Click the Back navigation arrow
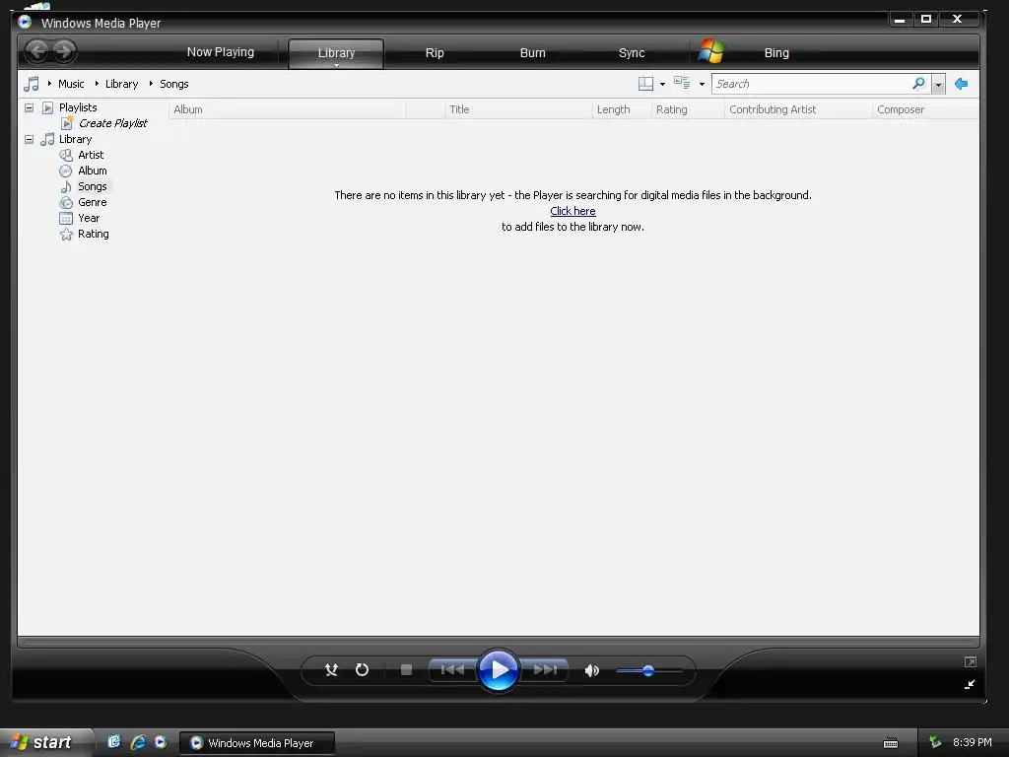Viewport: 1009px width, 757px height. point(37,51)
